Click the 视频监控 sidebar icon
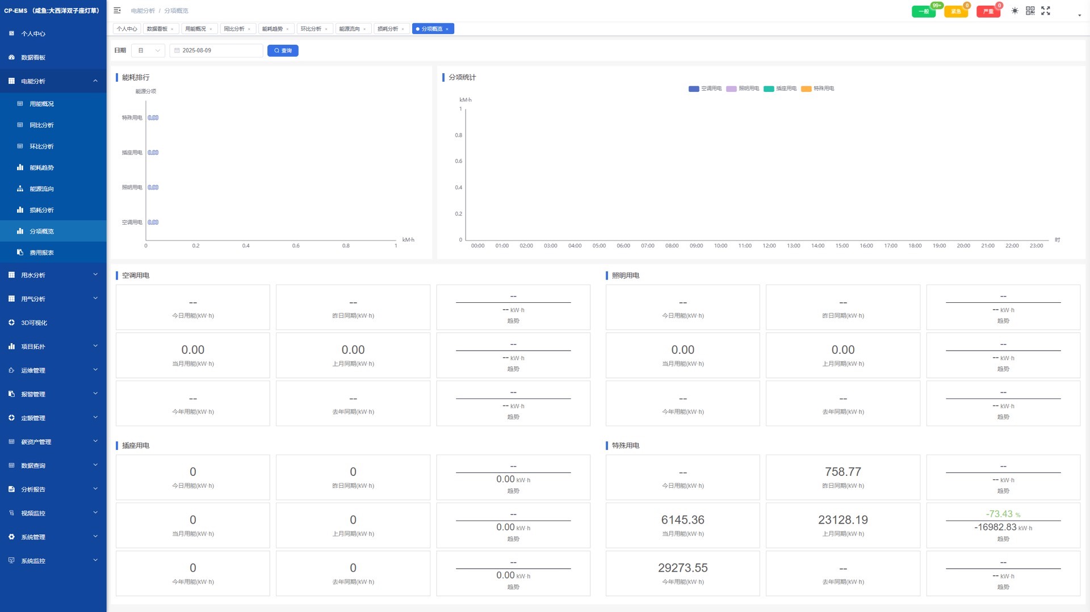This screenshot has width=1090, height=612. point(11,513)
